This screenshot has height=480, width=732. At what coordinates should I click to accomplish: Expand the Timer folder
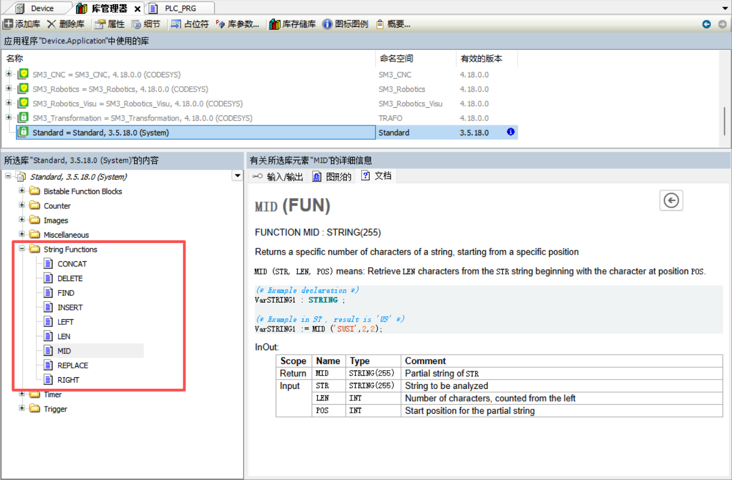(22, 394)
